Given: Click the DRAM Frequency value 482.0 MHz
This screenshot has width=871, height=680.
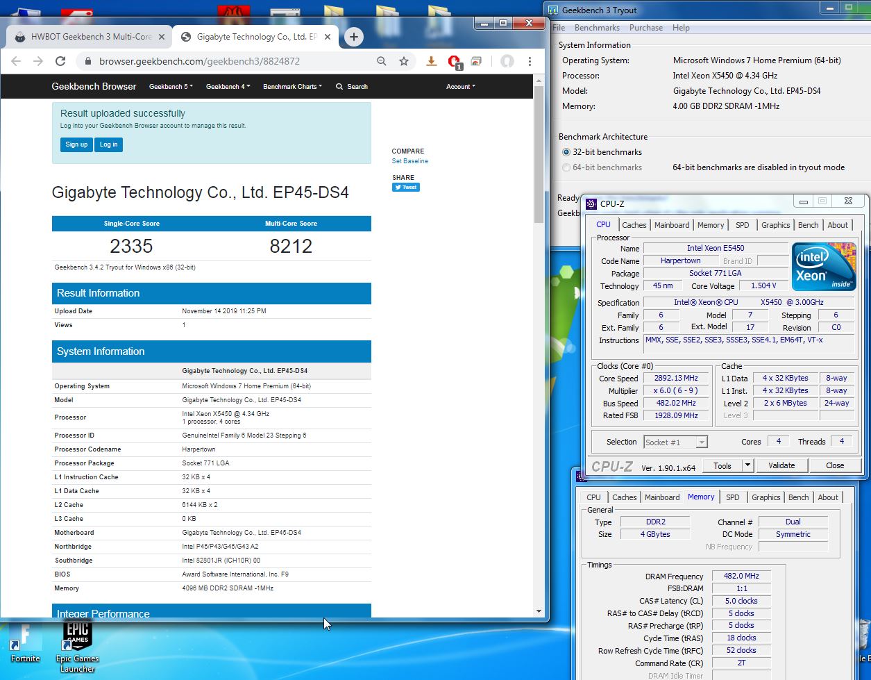Looking at the screenshot, I should pyautogui.click(x=741, y=577).
